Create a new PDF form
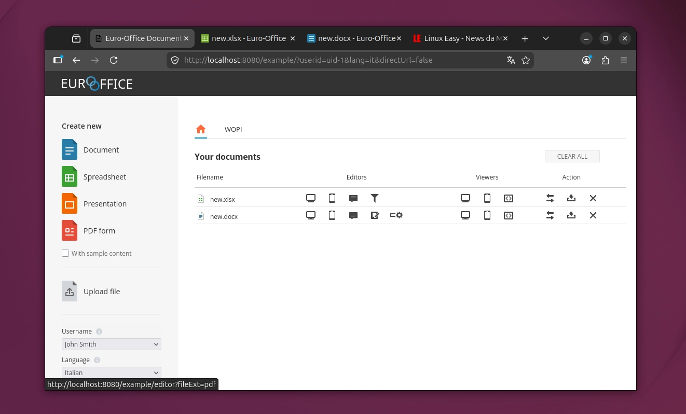The width and height of the screenshot is (686, 414). tap(88, 230)
